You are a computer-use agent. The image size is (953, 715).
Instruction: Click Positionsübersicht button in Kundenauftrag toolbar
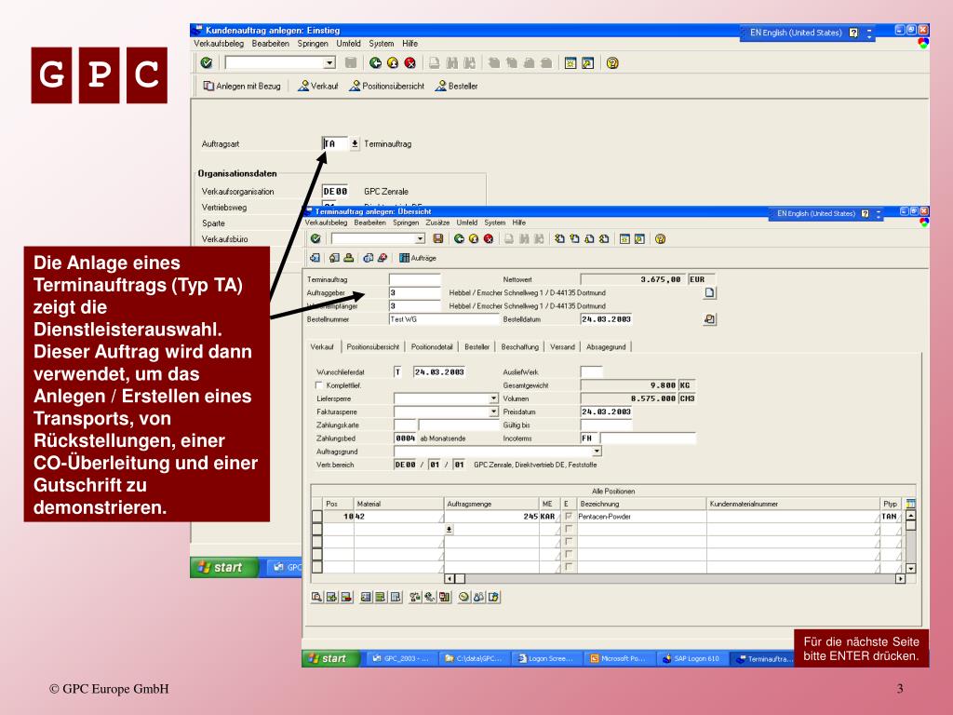(386, 87)
